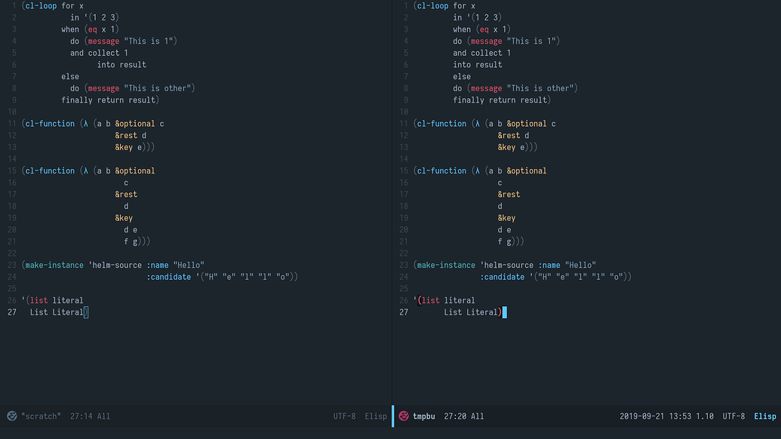
Task: Click the UTF-8 indicator in the tmpbu modeline
Action: [x=733, y=416]
